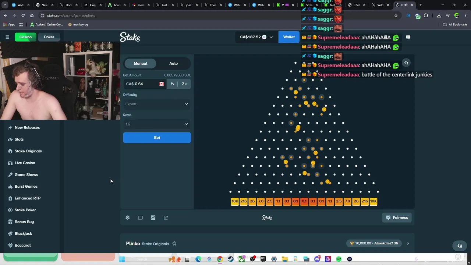View site information icon in the address bar
This screenshot has width=471, height=265.
click(43, 15)
